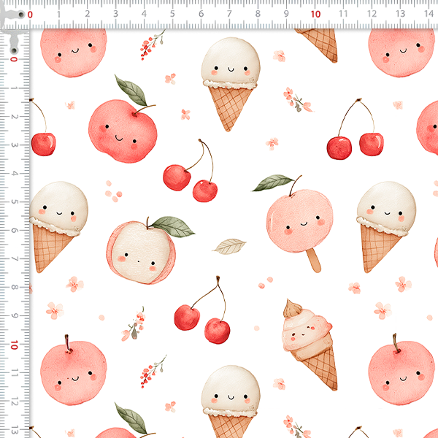This screenshot has height=438, width=438.
Task: Click number 9 on the top ruler
Action: pos(286,14)
